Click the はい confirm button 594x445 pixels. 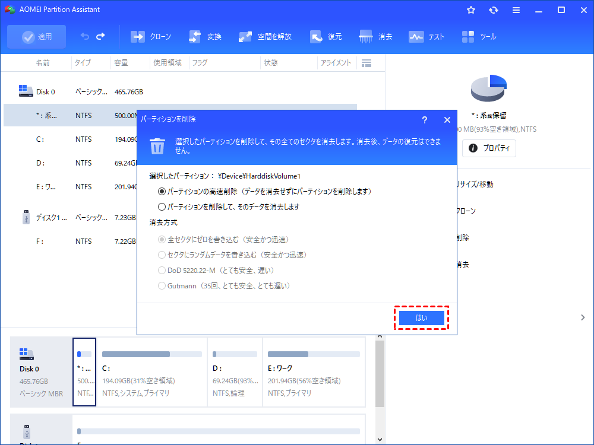tap(422, 318)
